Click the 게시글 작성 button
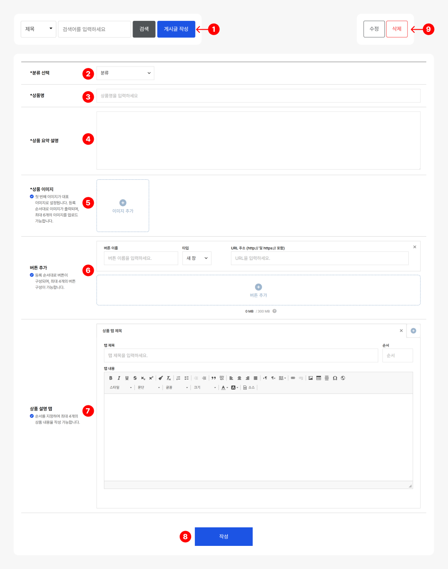Screen dimensions: 448x569 (176, 29)
